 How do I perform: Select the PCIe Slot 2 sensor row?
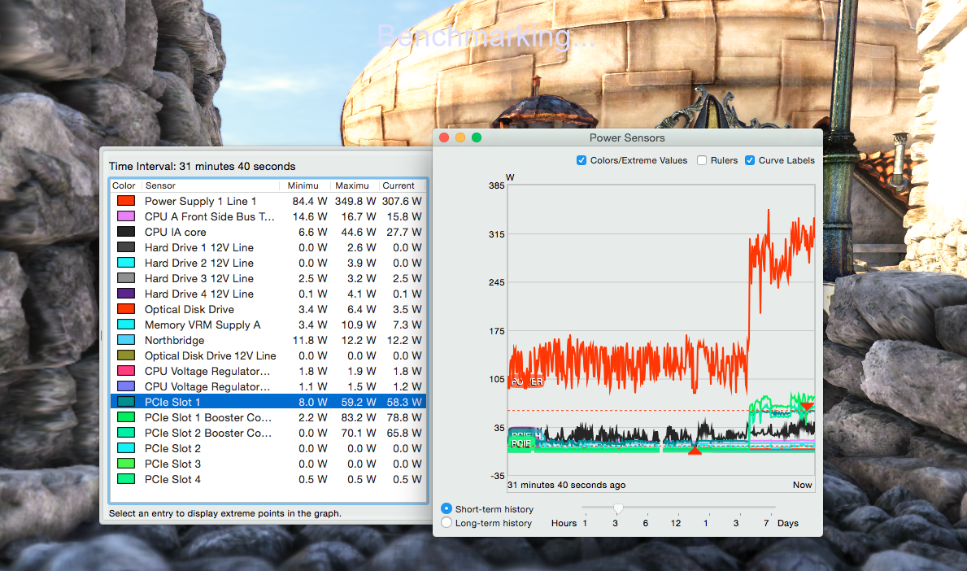coord(268,448)
